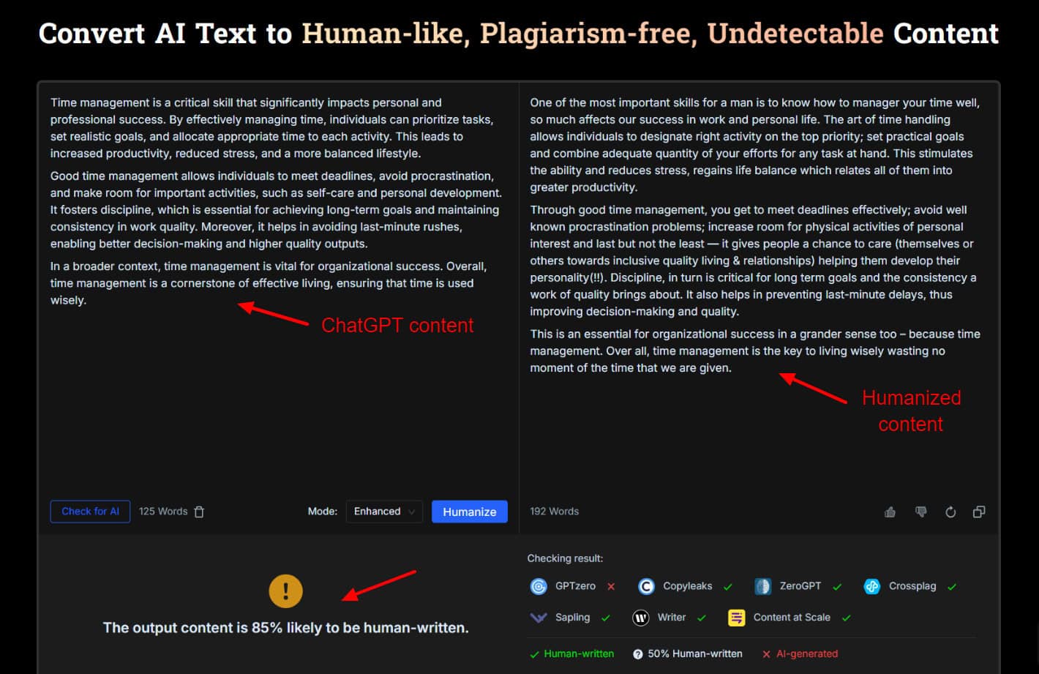1039x674 pixels.
Task: Give the humanized output a thumbs up
Action: point(890,512)
